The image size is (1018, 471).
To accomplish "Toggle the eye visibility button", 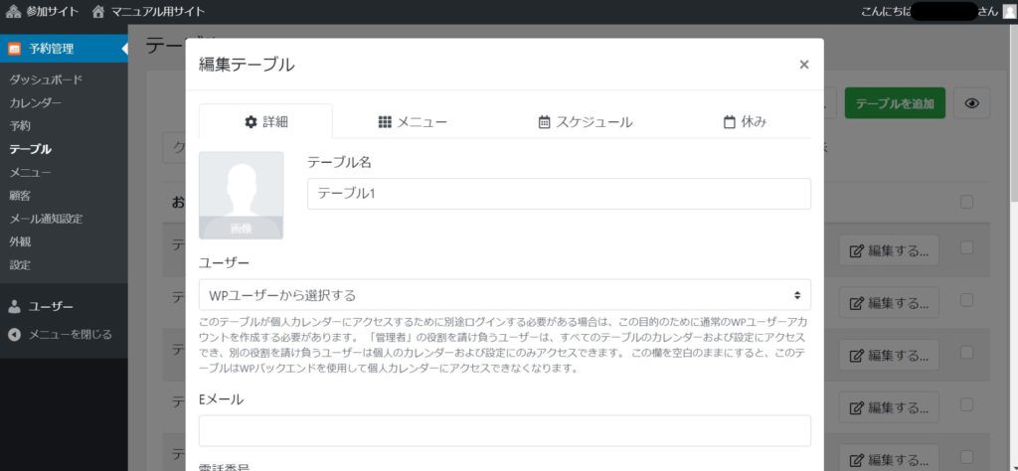I will 971,103.
